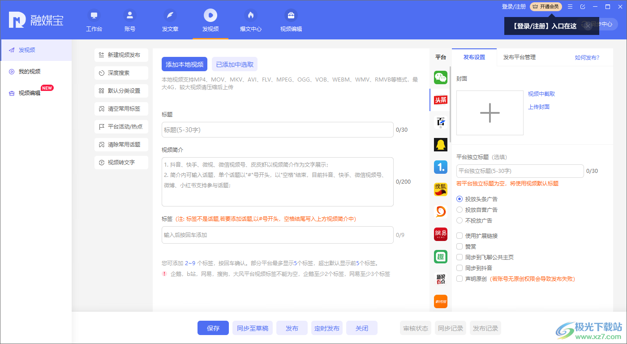Click 同步至草稿 button
Viewport: 627px width, 344px height.
click(x=253, y=328)
